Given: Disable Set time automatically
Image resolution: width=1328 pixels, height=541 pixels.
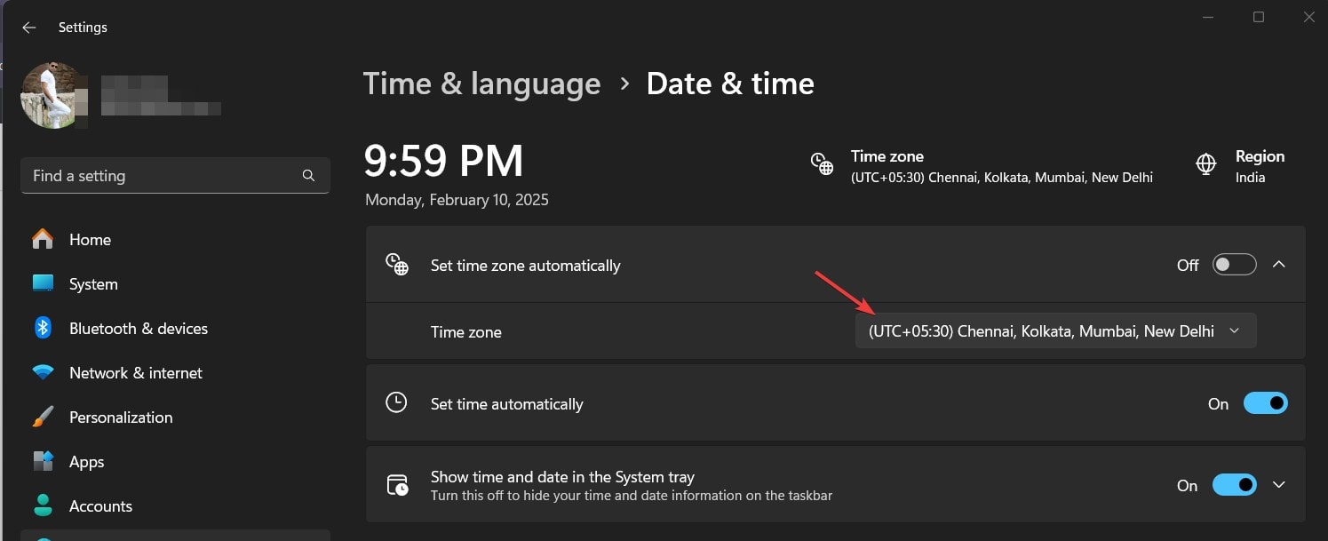Looking at the screenshot, I should click(1265, 403).
